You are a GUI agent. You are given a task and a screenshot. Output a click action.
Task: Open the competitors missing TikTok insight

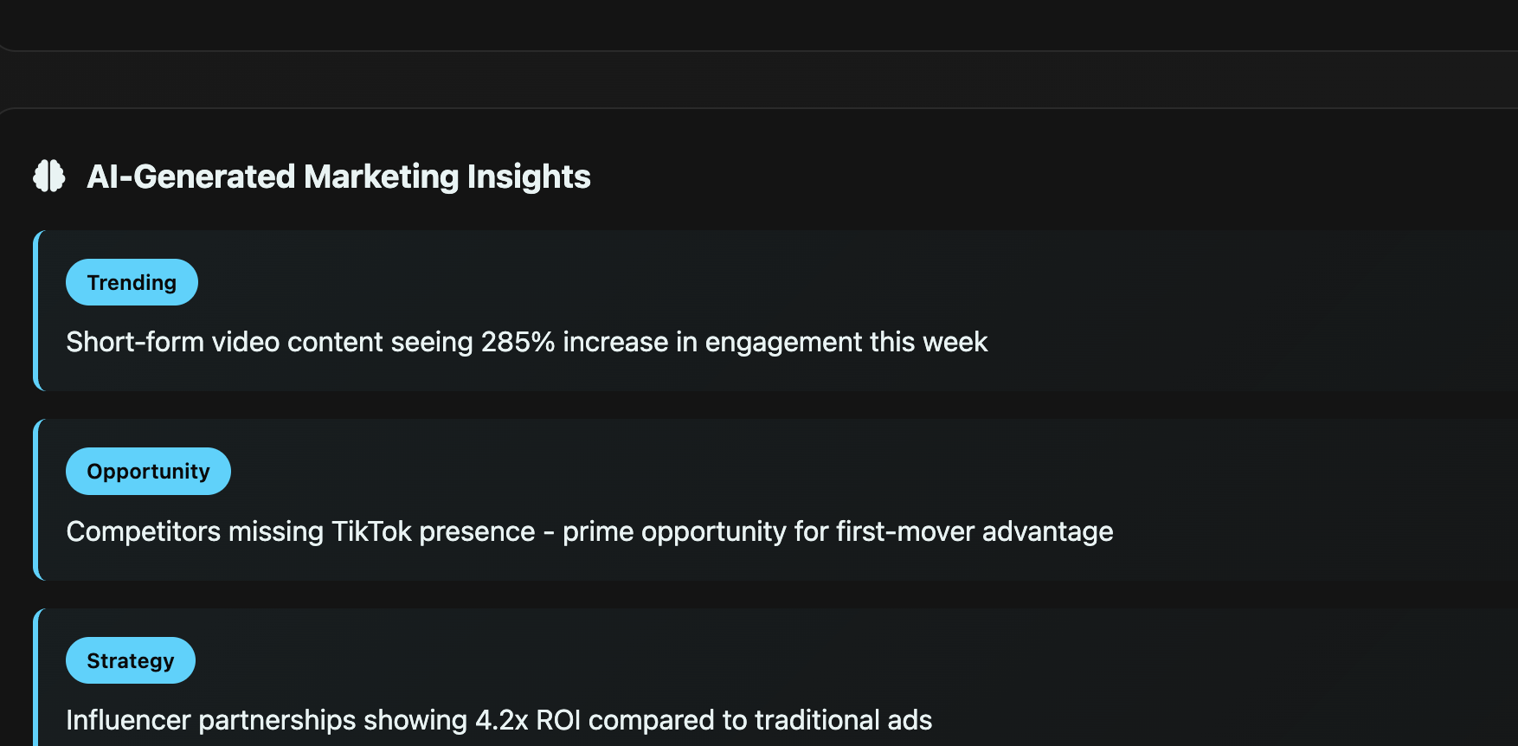point(589,531)
